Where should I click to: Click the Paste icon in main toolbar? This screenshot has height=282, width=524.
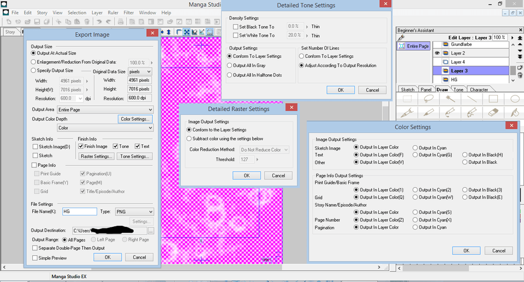pyautogui.click(x=77, y=22)
